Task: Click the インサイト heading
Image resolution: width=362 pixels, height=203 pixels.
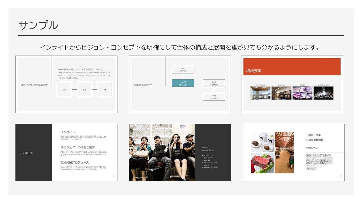Action: (x=68, y=132)
